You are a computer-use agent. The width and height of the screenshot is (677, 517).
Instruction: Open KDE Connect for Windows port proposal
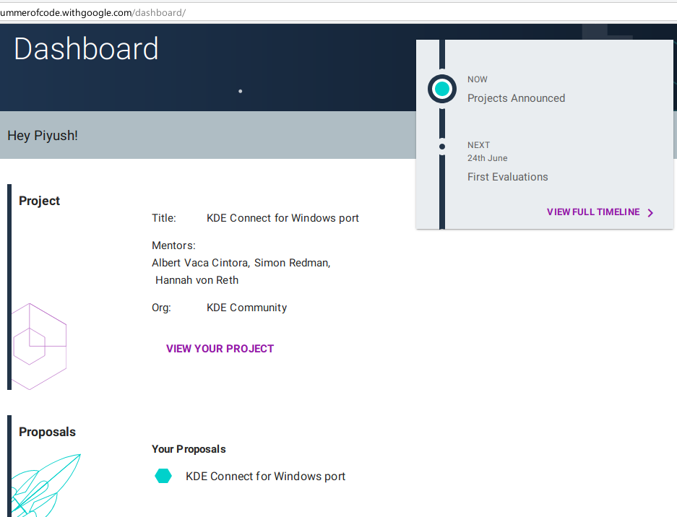(266, 476)
